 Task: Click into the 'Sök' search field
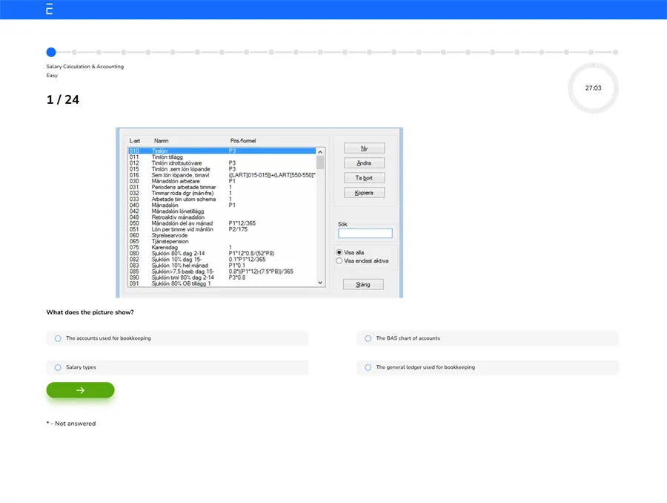click(365, 234)
